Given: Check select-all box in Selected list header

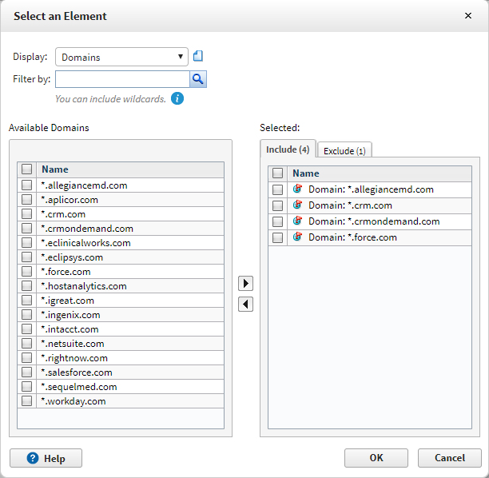Looking at the screenshot, I should pyautogui.click(x=277, y=173).
